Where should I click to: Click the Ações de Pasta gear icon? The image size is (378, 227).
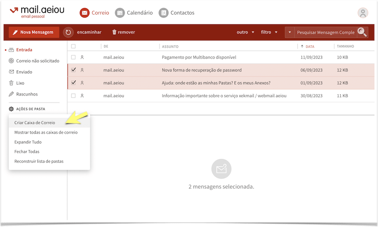point(11,109)
